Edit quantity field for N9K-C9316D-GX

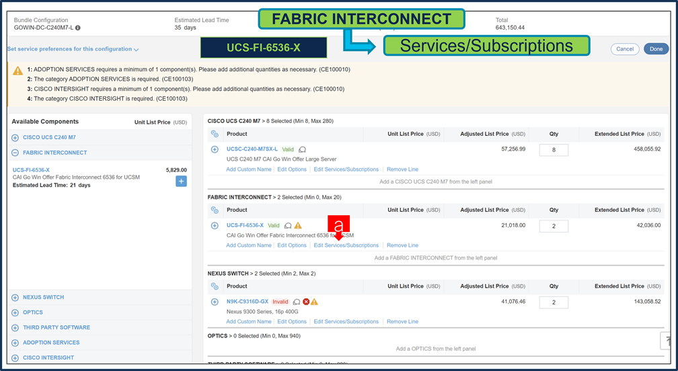(554, 302)
